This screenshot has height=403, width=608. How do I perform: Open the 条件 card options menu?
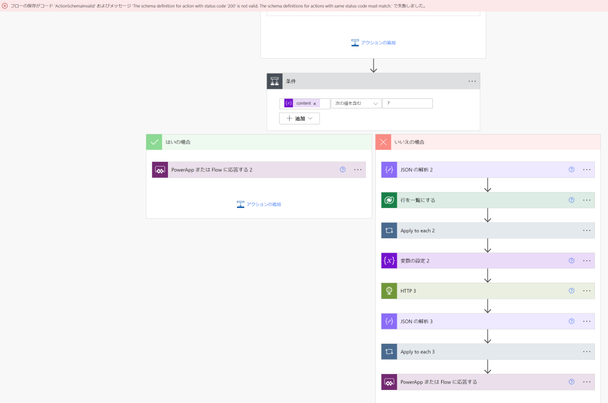pos(473,81)
